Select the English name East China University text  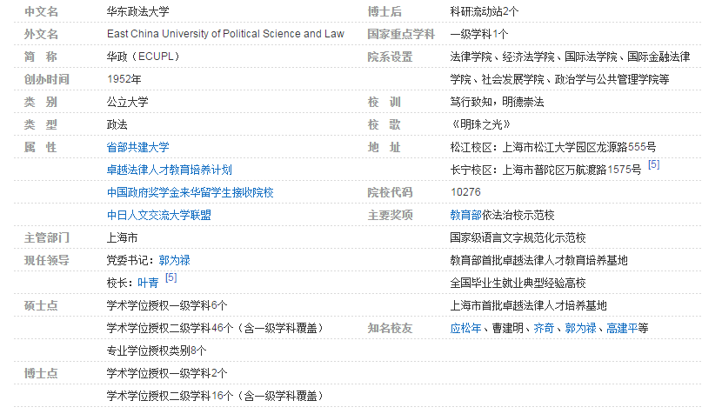tap(225, 34)
